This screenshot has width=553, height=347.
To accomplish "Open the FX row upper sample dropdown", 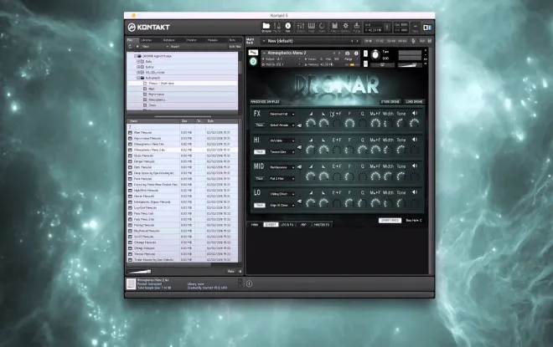I will pyautogui.click(x=282, y=114).
